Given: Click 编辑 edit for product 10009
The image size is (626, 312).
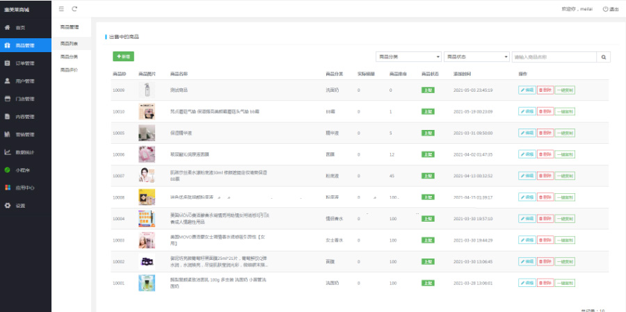Looking at the screenshot, I should click(527, 90).
